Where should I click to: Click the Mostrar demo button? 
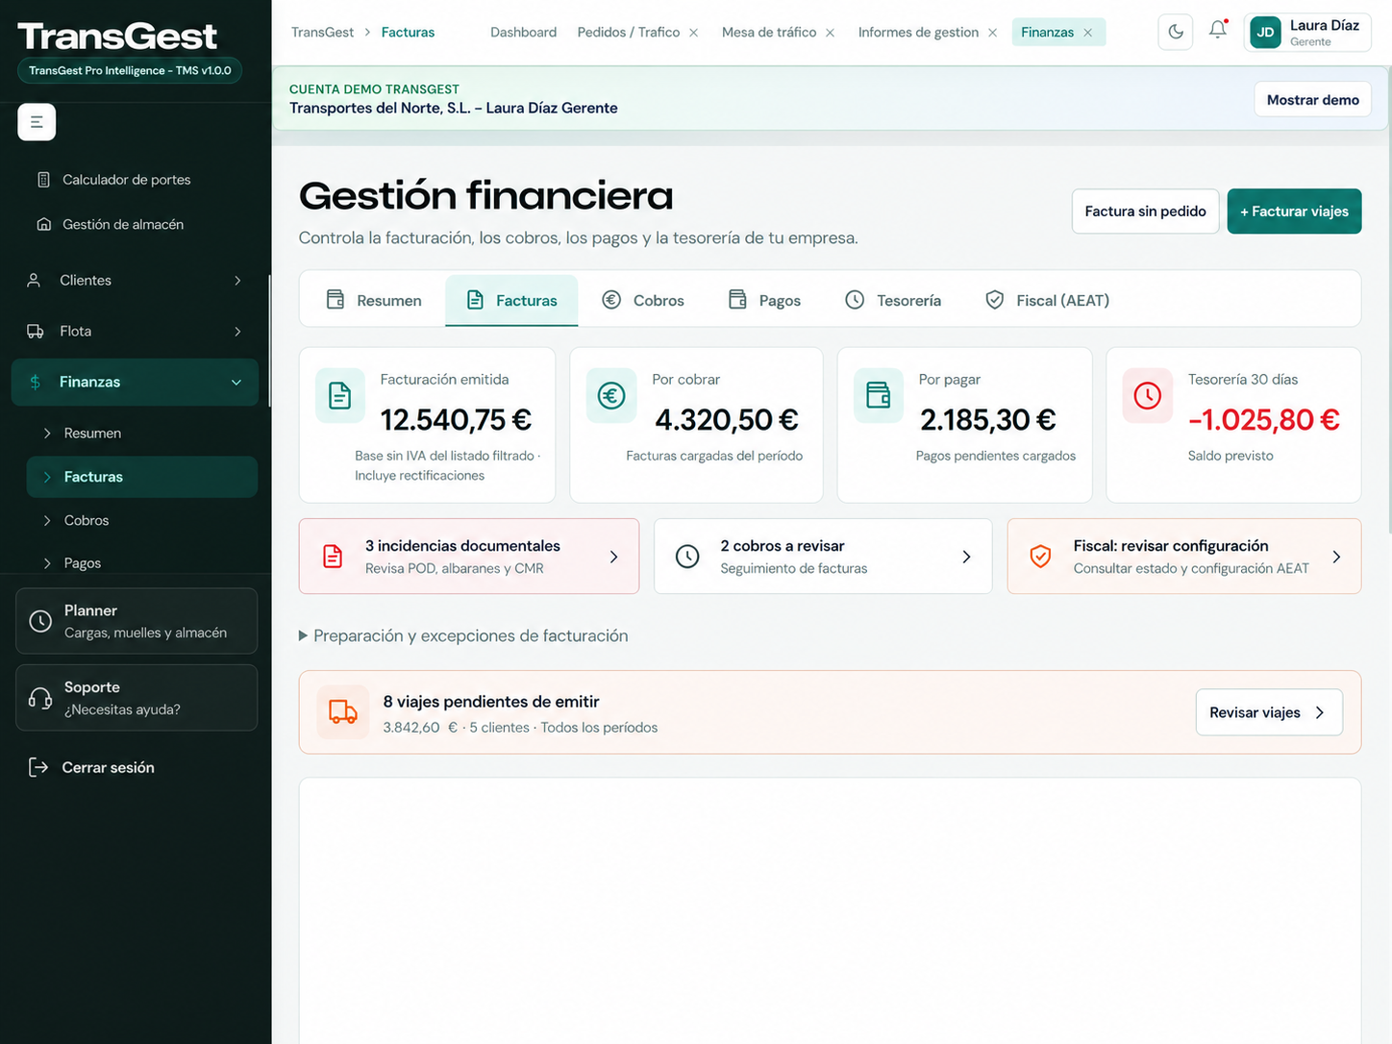point(1312,100)
